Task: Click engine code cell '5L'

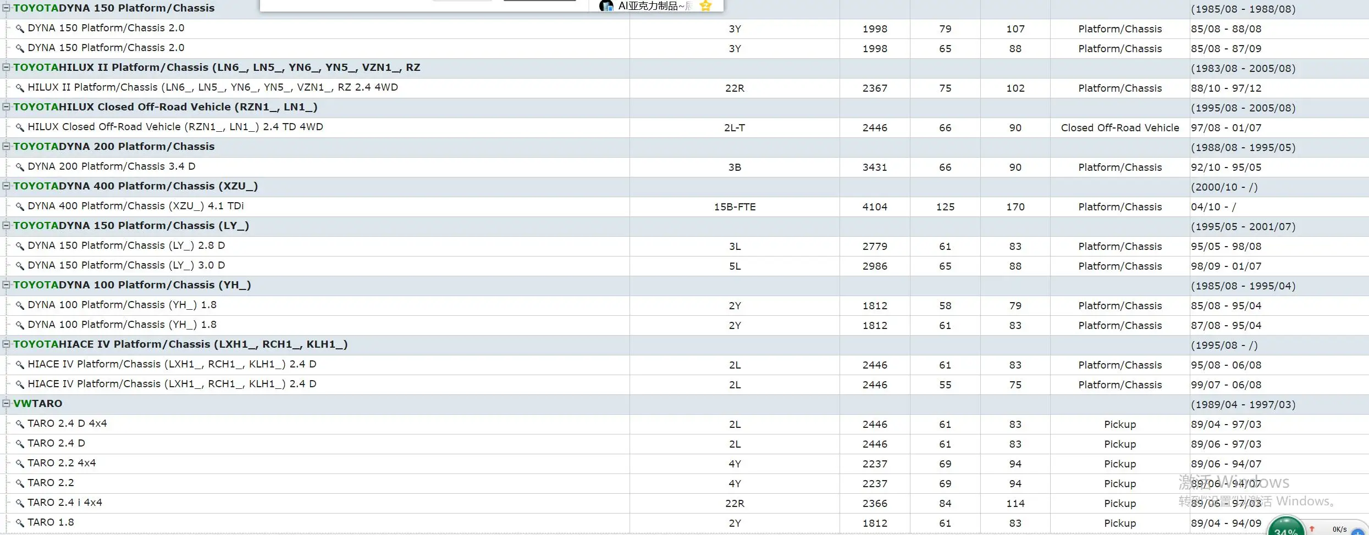Action: tap(735, 266)
